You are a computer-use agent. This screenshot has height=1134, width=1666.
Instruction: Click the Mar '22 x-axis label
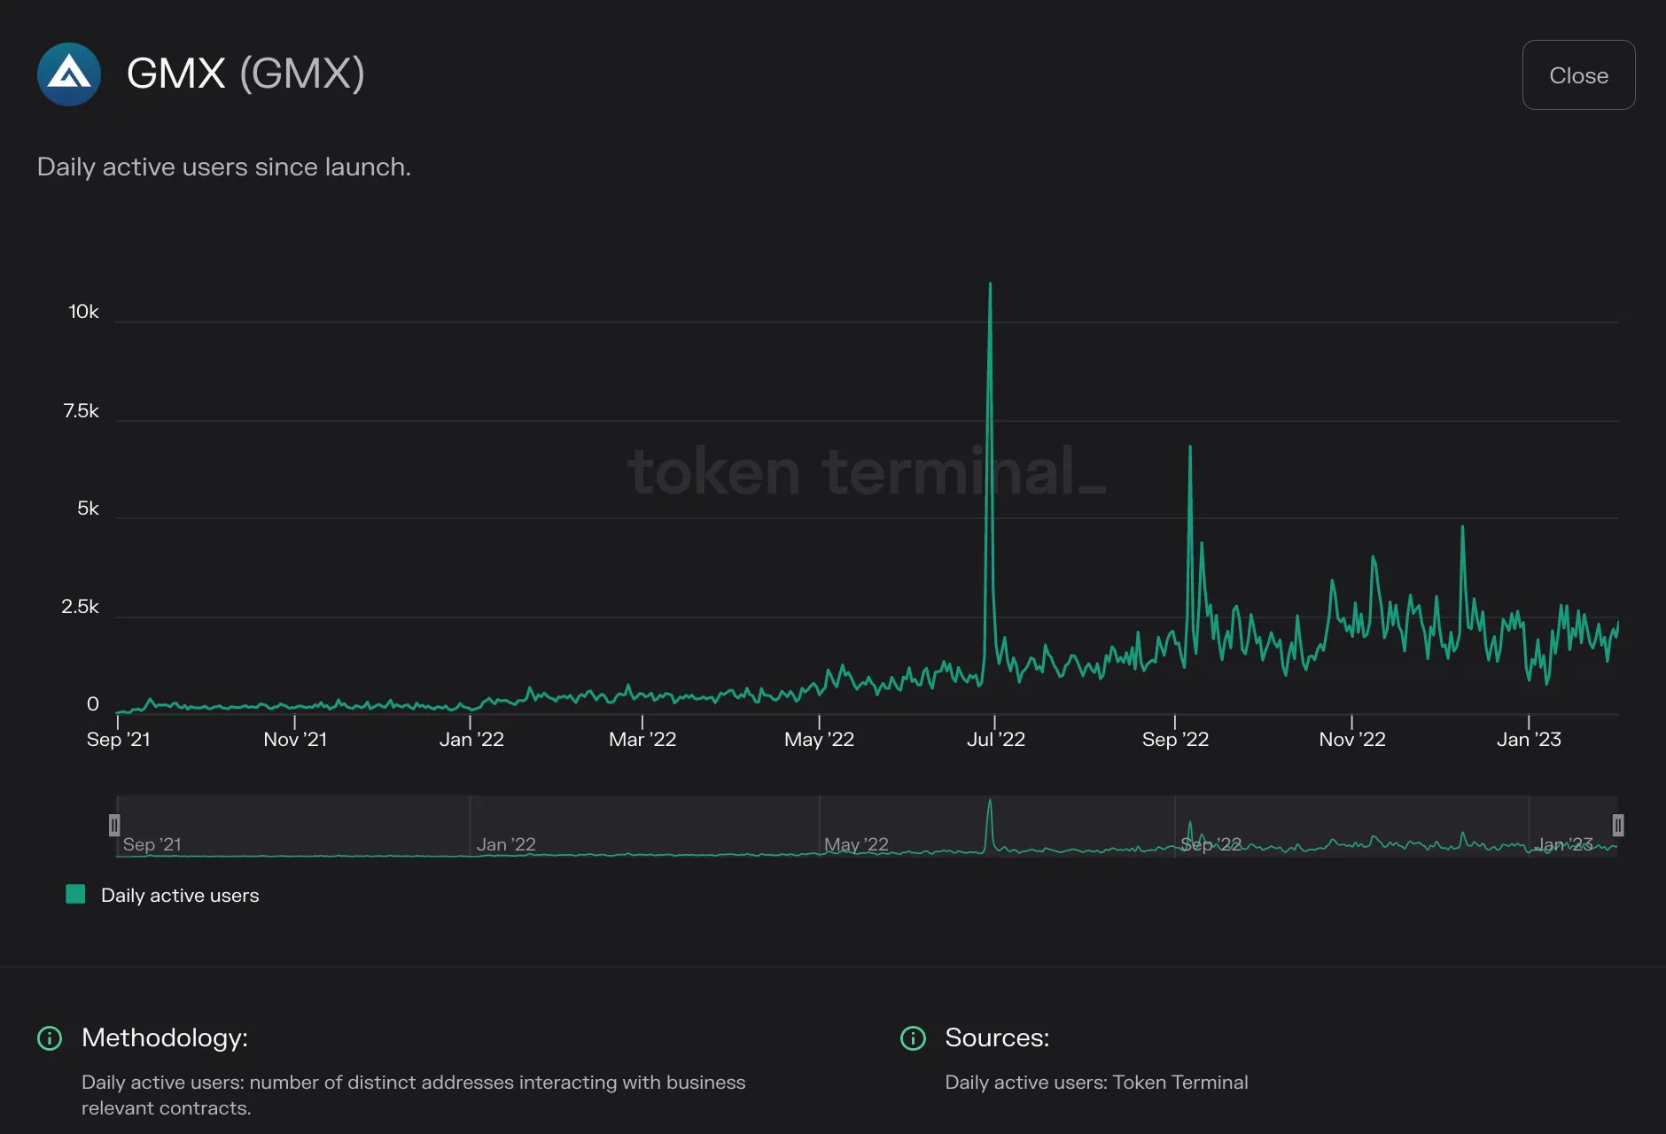tap(642, 739)
